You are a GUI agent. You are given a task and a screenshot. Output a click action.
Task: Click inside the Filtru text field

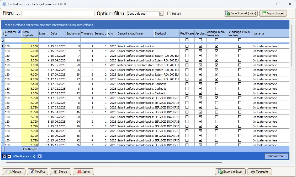pos(58,14)
